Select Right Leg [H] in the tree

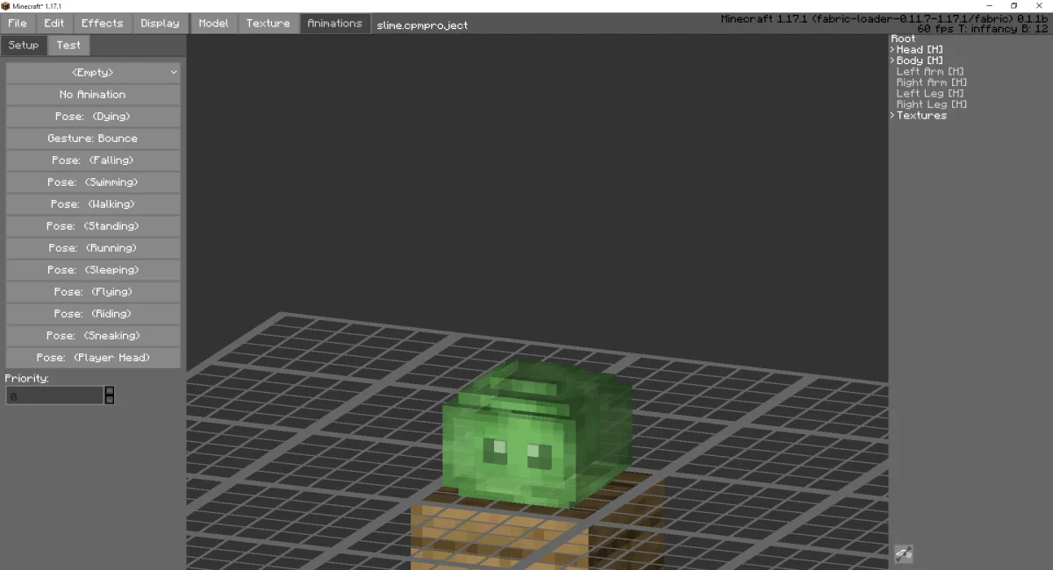pyautogui.click(x=932, y=104)
